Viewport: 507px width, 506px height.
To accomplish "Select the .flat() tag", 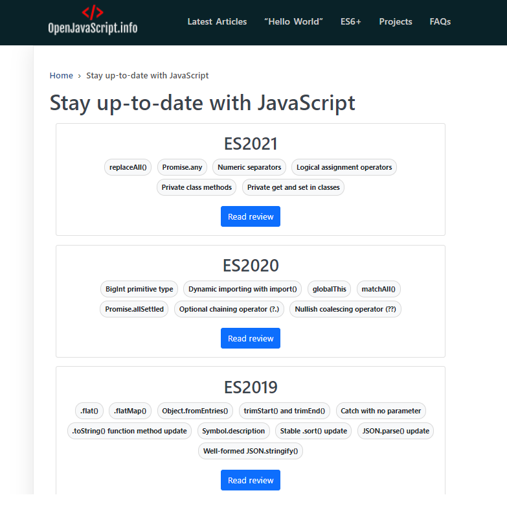I will (89, 411).
